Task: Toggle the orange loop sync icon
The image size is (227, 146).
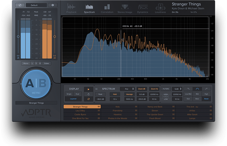Action: tap(89, 99)
